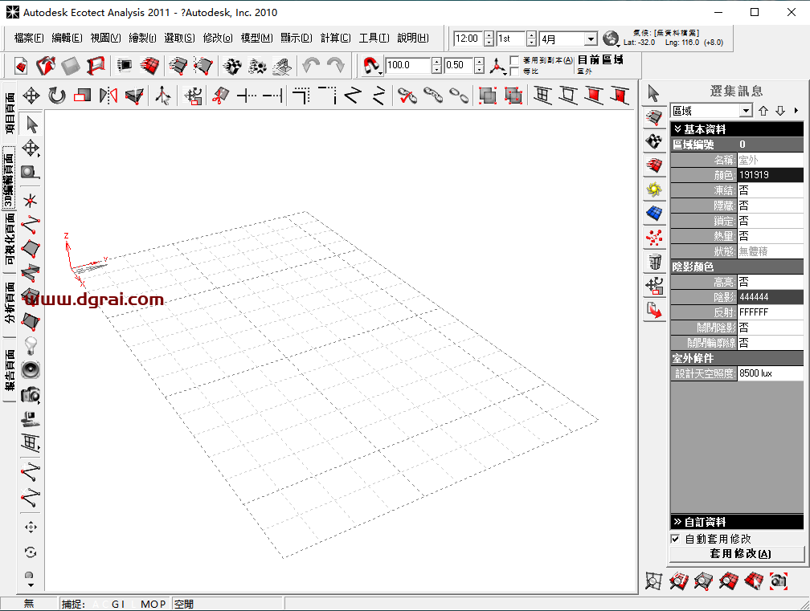
Task: Select the arrow pointer tool in left toolbar
Action: point(31,124)
